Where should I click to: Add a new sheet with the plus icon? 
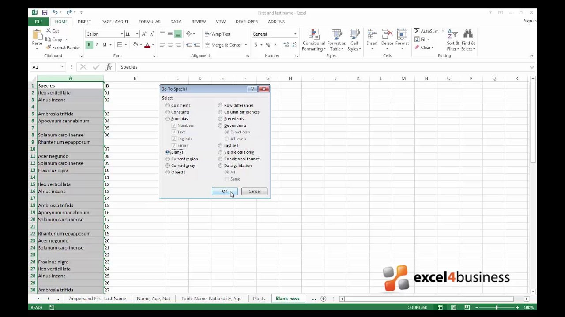[x=323, y=299]
